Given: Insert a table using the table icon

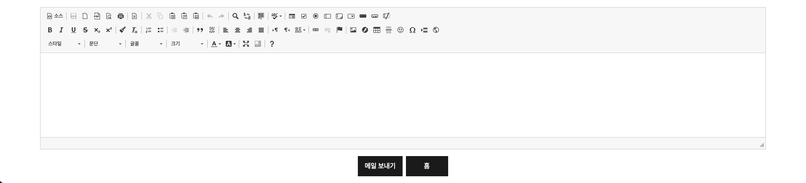Looking at the screenshot, I should pyautogui.click(x=377, y=30).
